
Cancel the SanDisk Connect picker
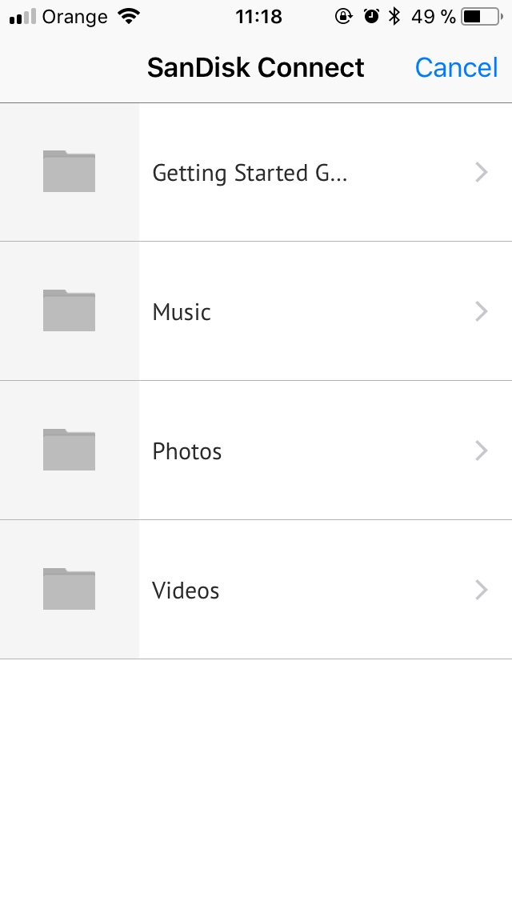click(456, 68)
